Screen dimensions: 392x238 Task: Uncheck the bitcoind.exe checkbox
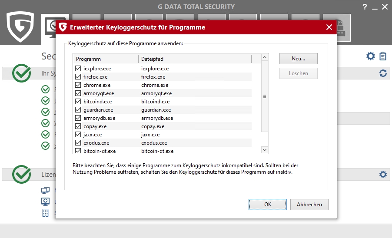(78, 101)
